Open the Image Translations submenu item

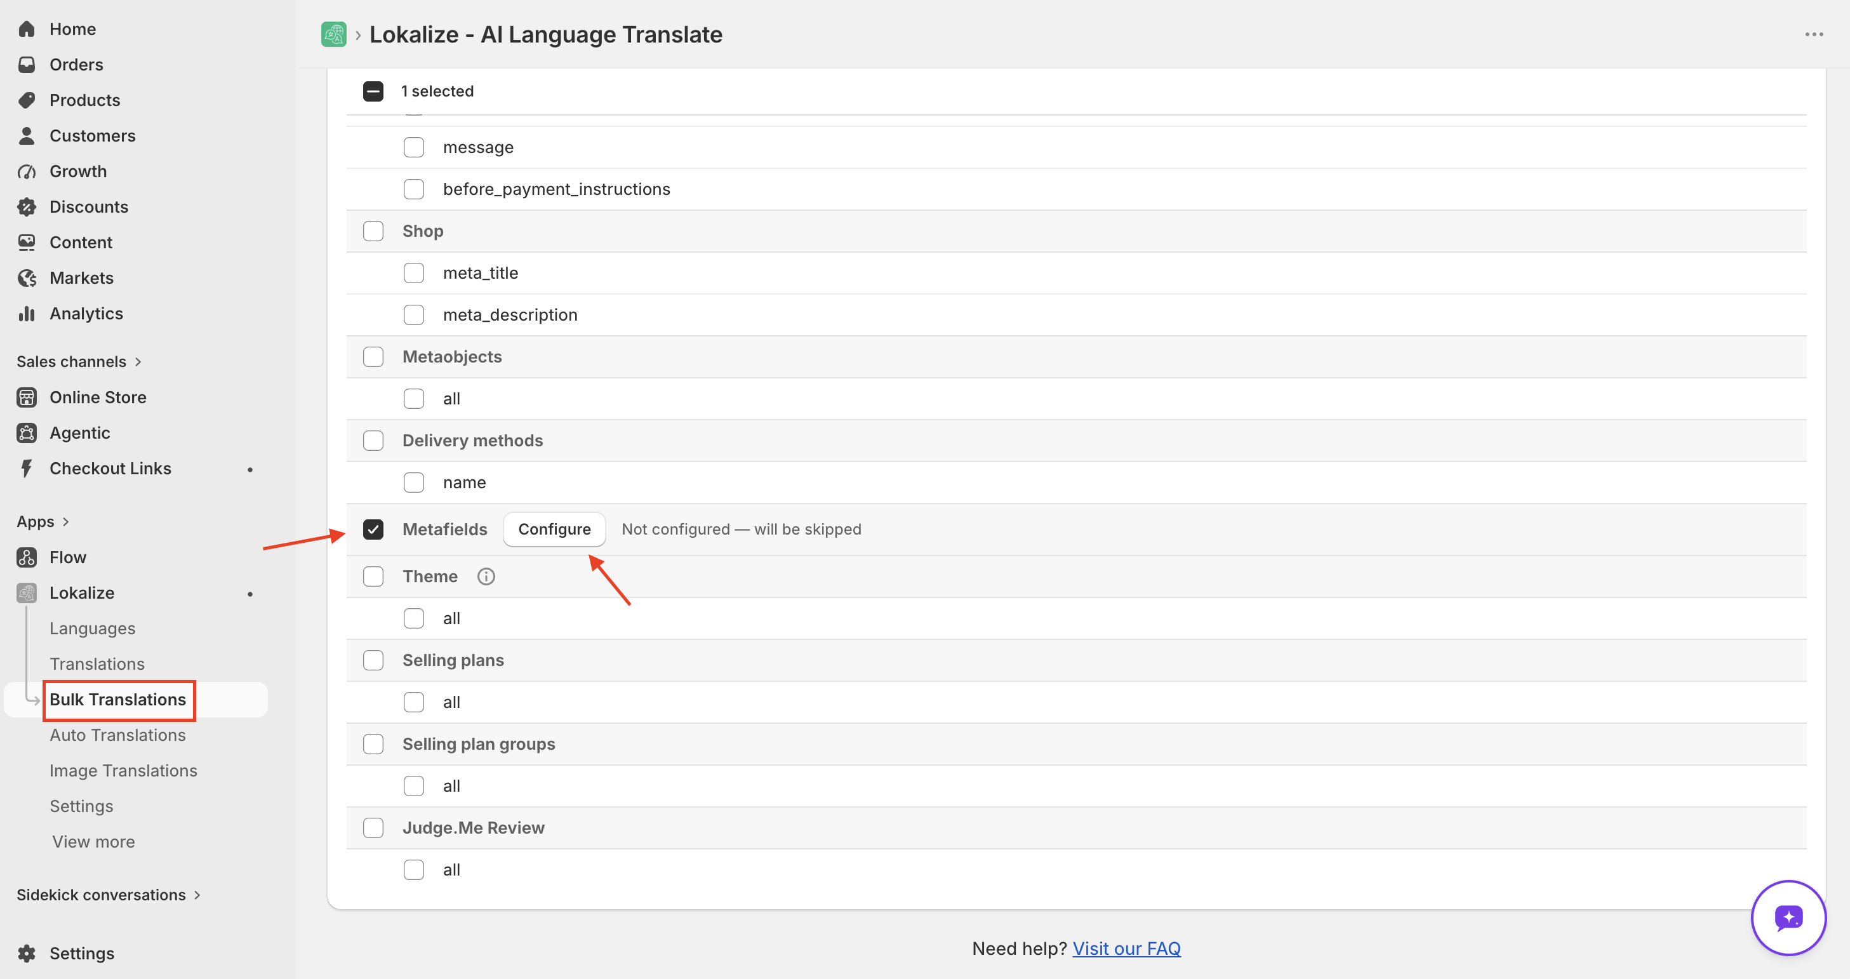coord(124,771)
